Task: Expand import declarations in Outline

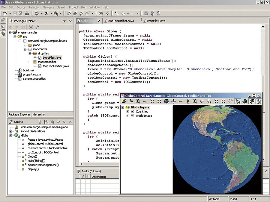Action: click(11, 131)
